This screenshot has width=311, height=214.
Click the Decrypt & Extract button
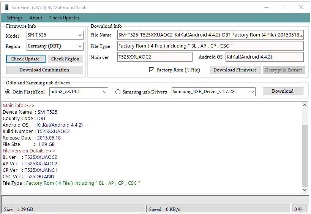tap(283, 70)
